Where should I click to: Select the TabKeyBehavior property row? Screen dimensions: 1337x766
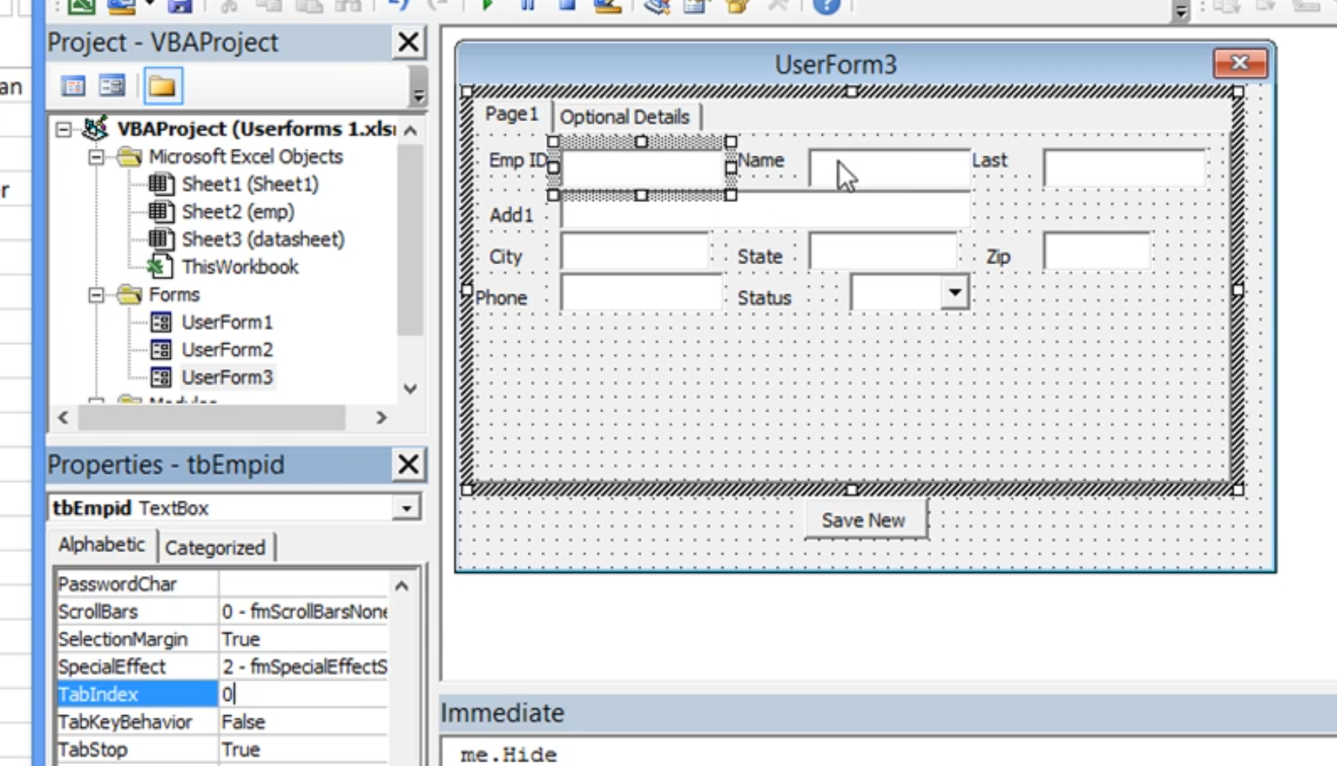click(x=222, y=723)
